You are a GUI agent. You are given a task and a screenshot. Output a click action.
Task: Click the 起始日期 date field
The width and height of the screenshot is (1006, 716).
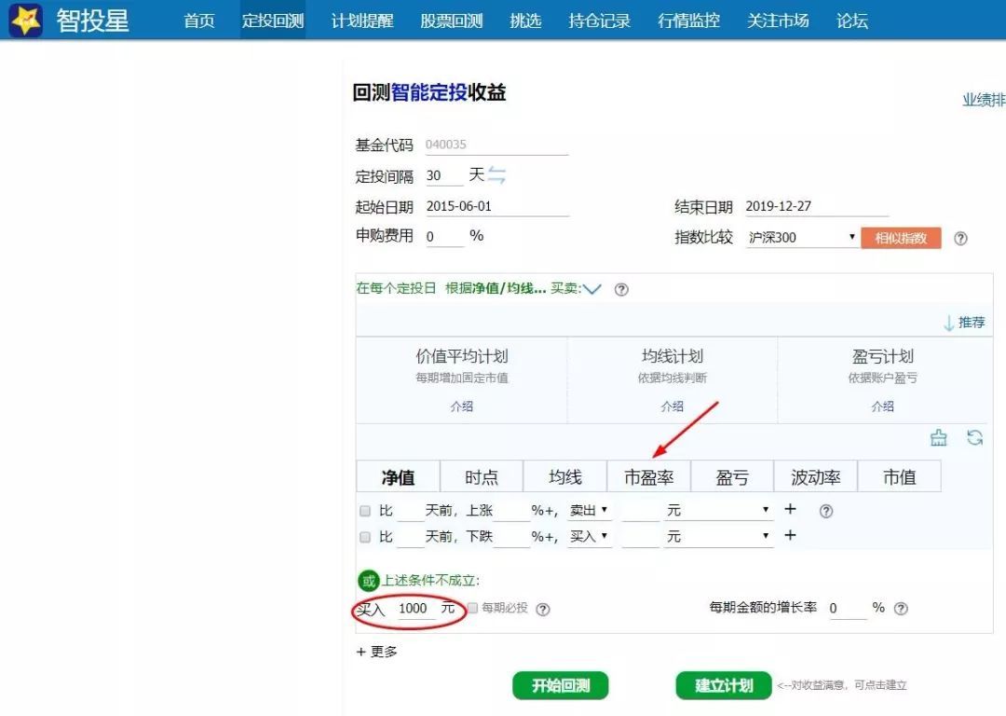pyautogui.click(x=496, y=207)
